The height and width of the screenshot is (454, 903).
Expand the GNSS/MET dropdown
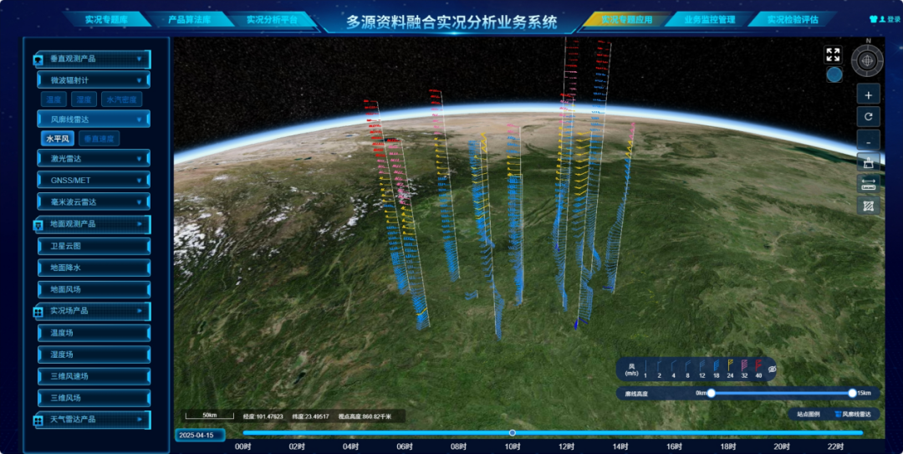[94, 180]
